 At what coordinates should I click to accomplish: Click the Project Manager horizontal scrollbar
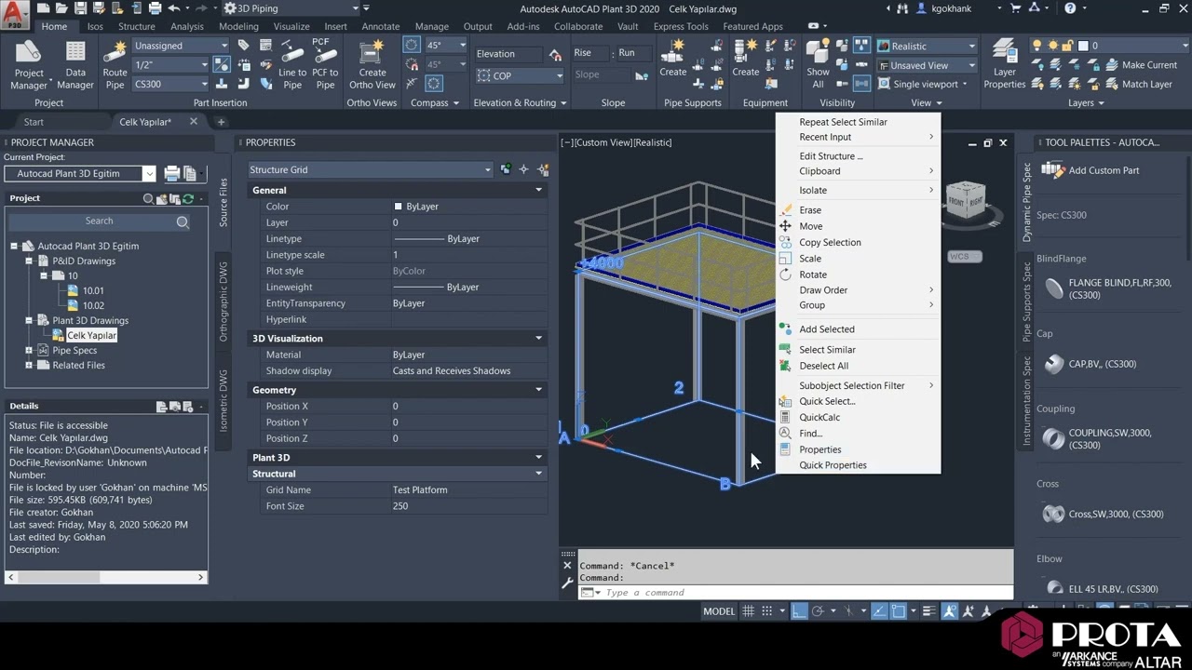tap(107, 577)
